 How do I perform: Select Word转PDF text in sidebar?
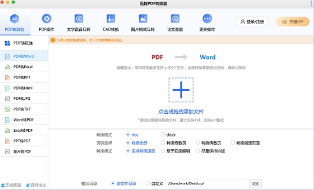(24, 120)
